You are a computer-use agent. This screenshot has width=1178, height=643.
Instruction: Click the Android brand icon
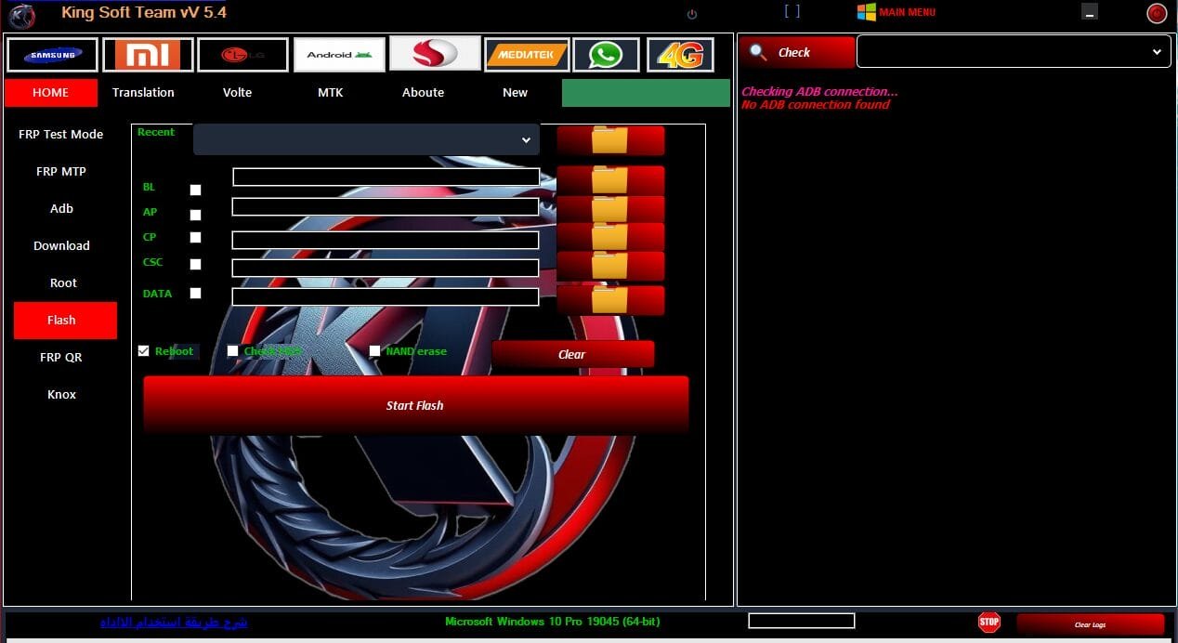click(x=338, y=54)
